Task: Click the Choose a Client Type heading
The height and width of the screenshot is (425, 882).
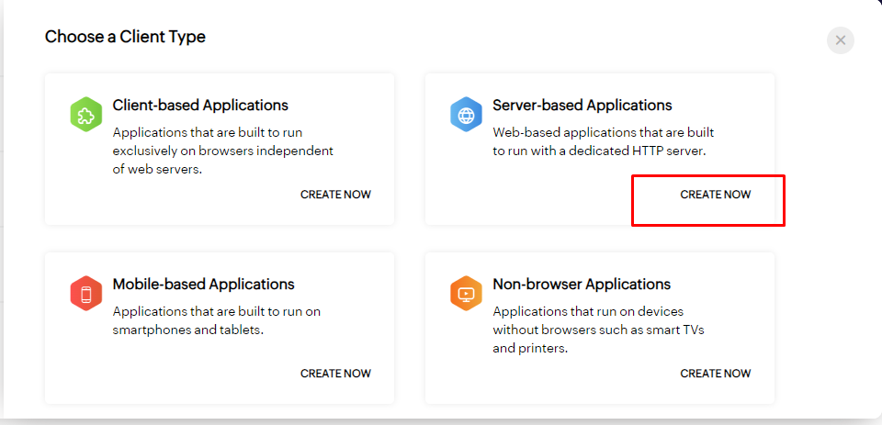Action: click(x=125, y=38)
